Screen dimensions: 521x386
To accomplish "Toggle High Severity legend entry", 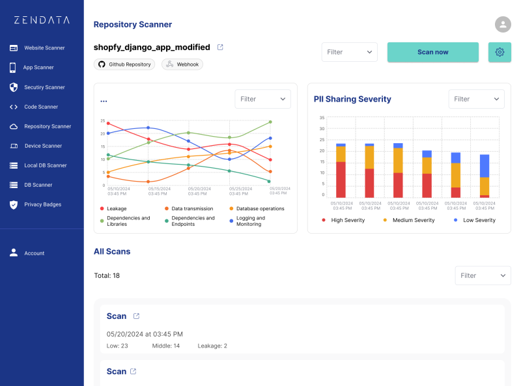I will point(343,220).
